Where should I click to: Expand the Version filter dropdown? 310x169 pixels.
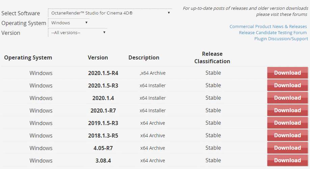77,33
